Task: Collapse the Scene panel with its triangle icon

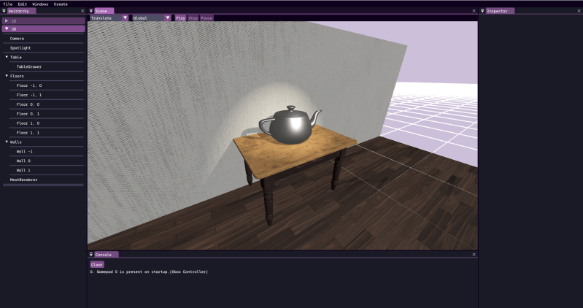Action: pyautogui.click(x=91, y=11)
